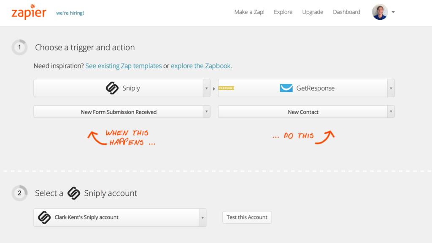Click the arrow beside profile avatar
The height and width of the screenshot is (243, 432).
click(393, 12)
